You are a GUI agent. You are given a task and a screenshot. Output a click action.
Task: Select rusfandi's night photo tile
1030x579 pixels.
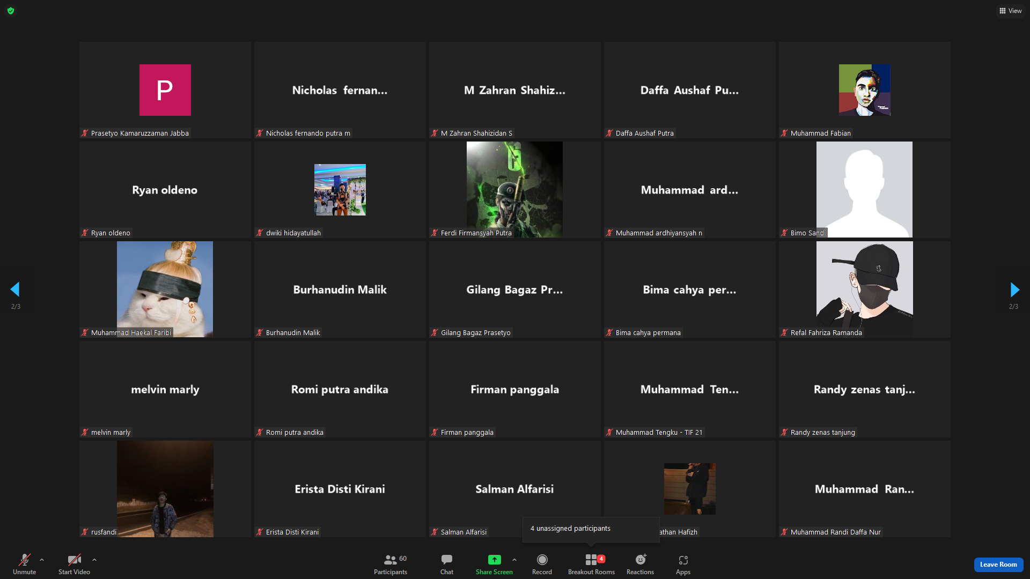click(165, 489)
